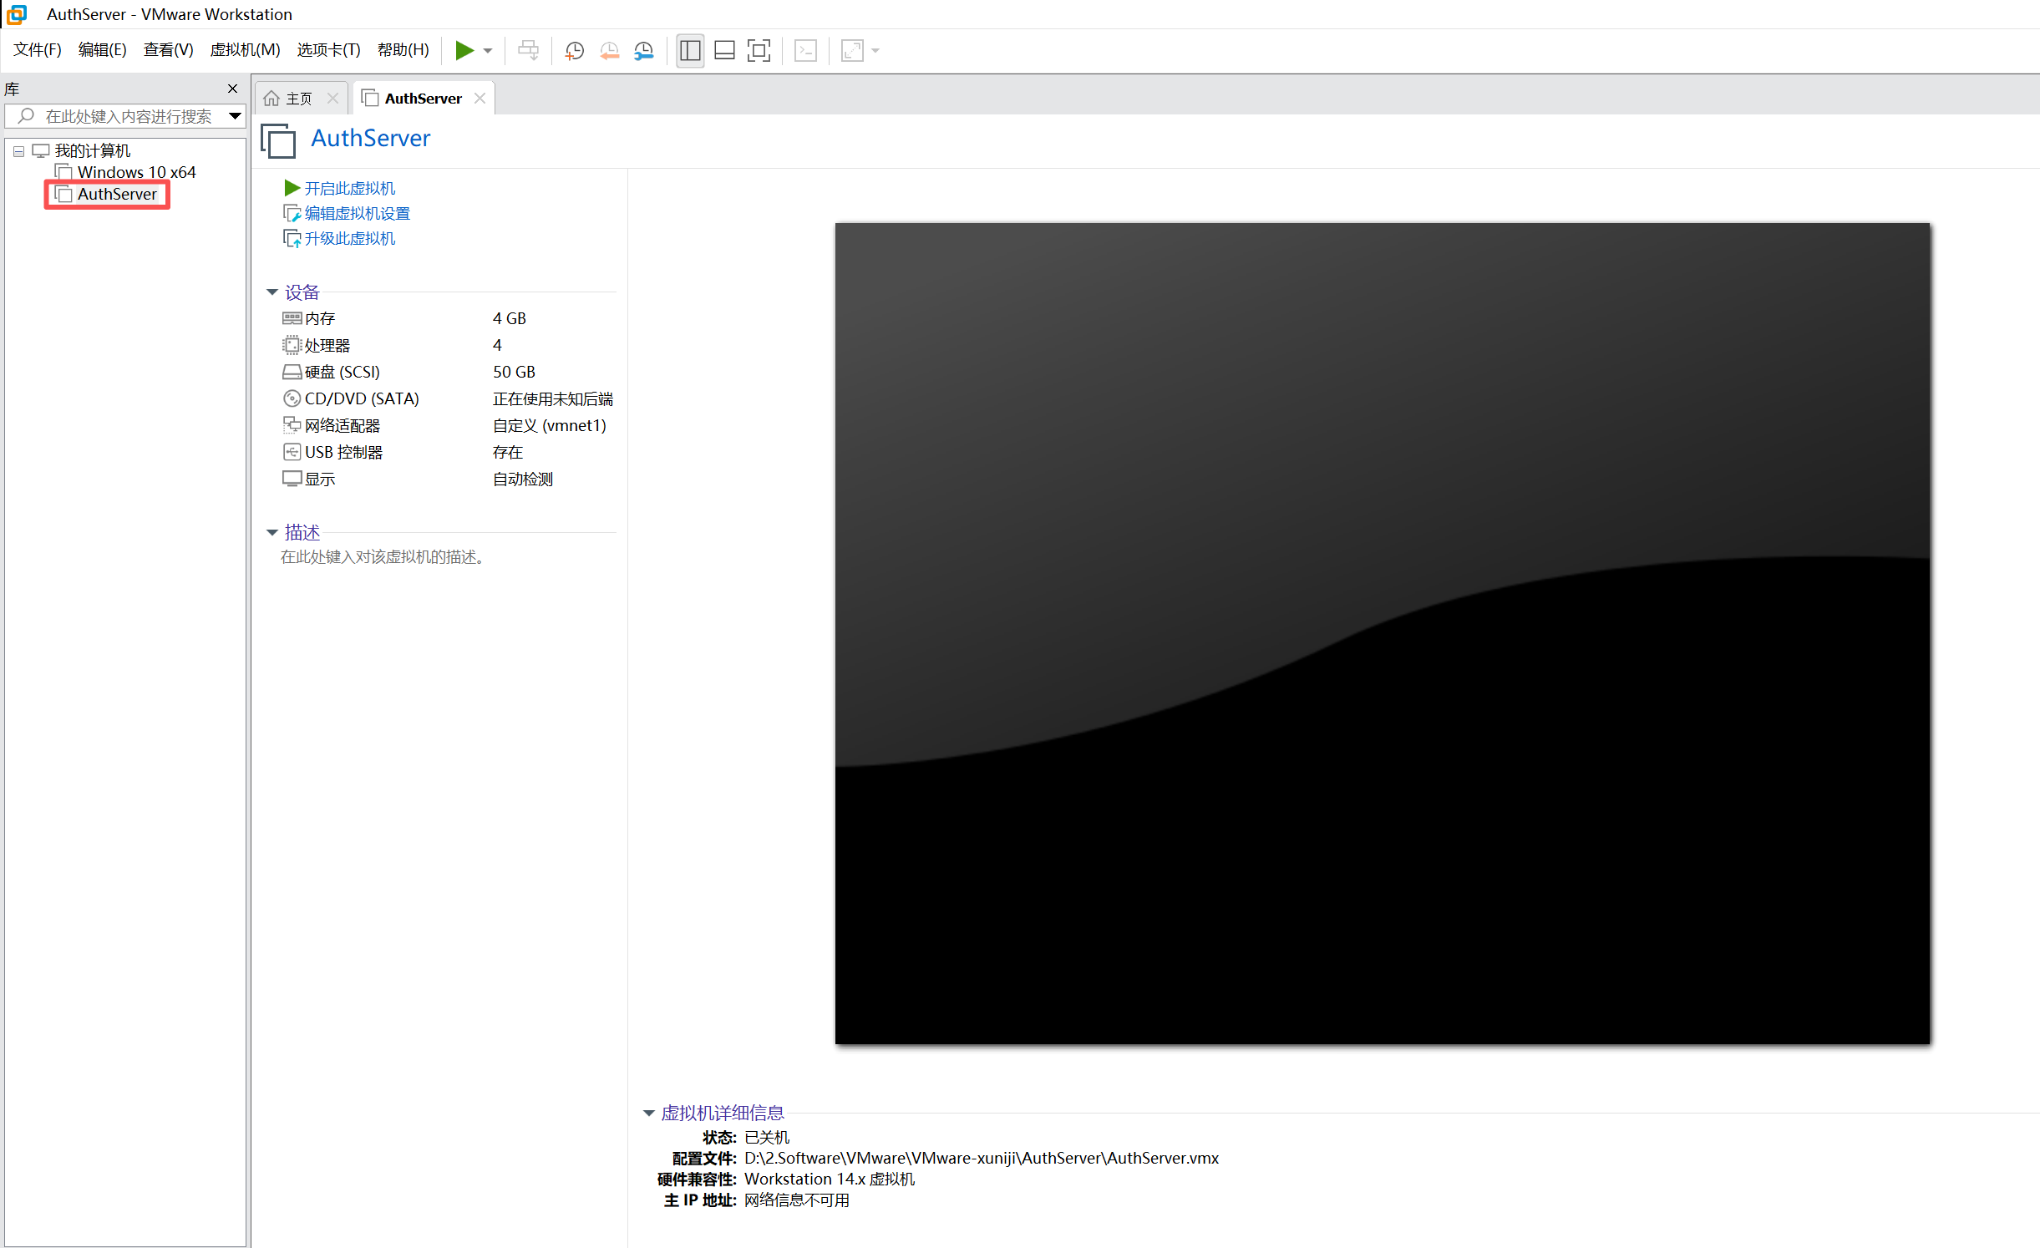2040x1248 pixels.
Task: Click the 升级此虚拟机 link
Action: click(349, 238)
